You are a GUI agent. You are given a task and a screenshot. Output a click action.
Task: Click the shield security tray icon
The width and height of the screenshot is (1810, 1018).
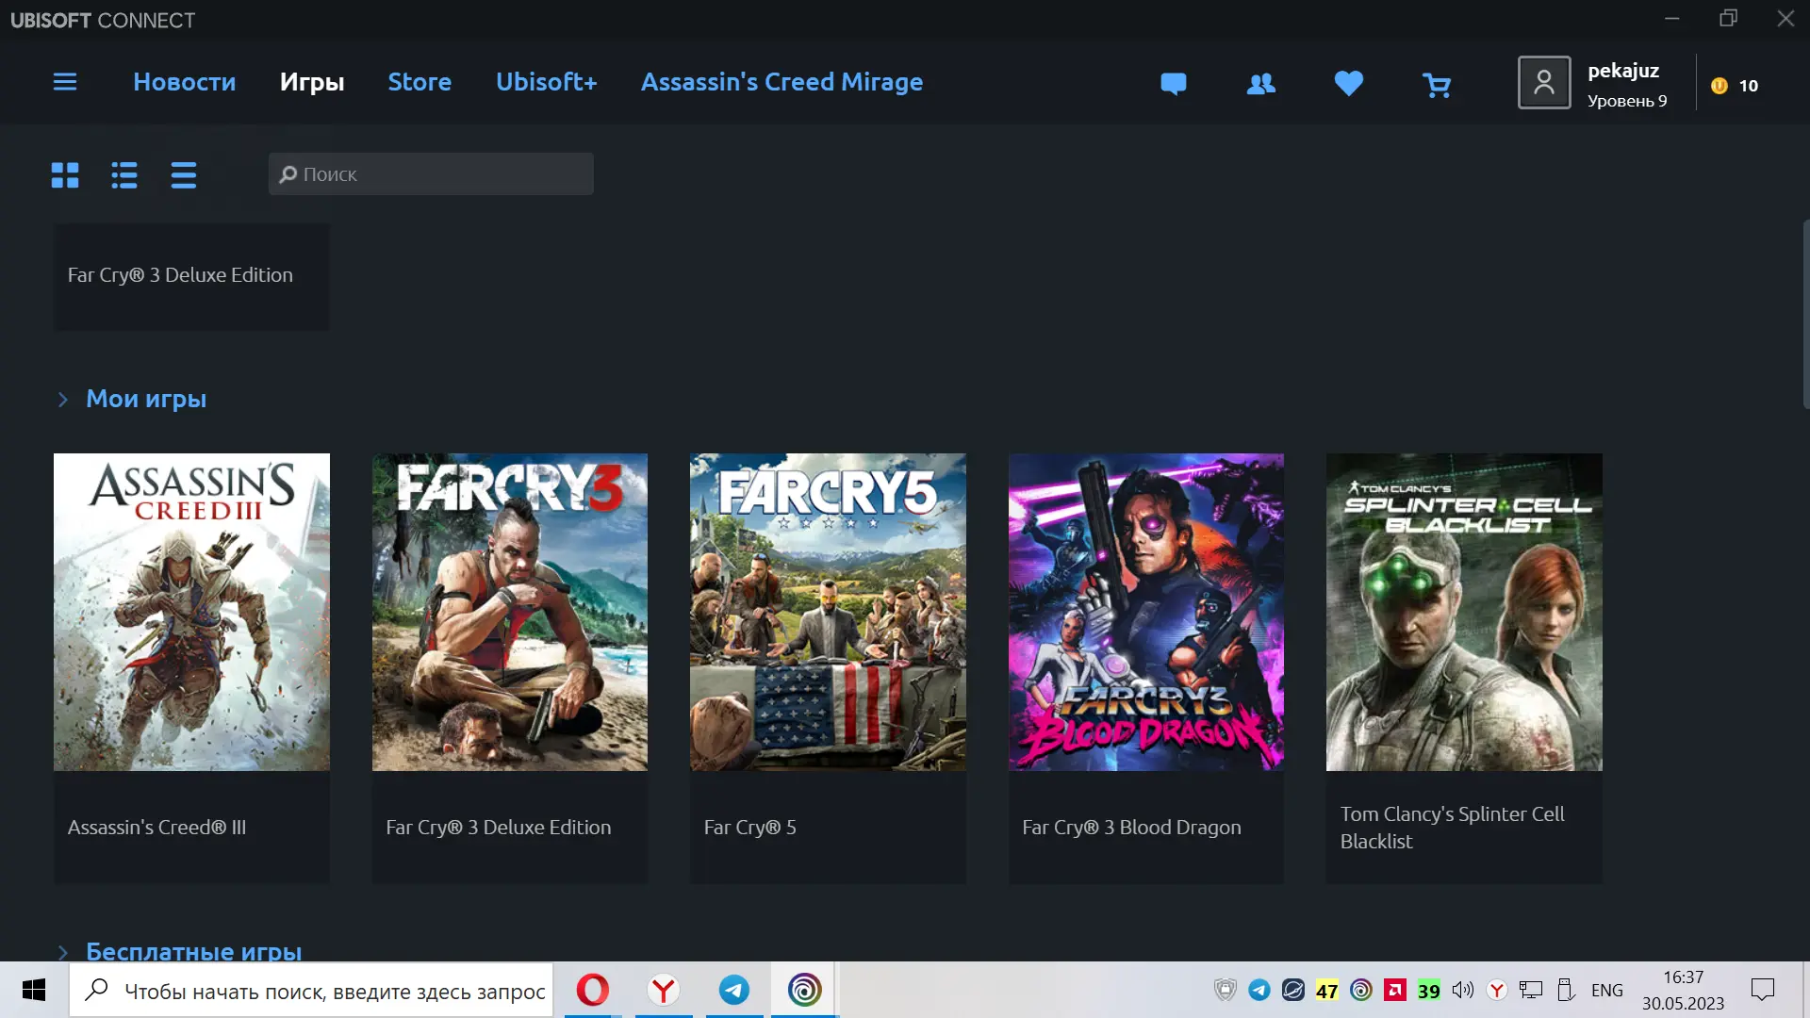coord(1226,990)
